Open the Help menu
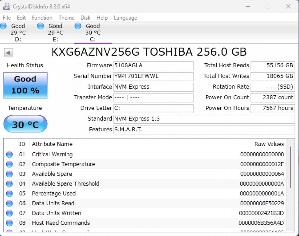This screenshot has height=236, width=299. [102, 17]
